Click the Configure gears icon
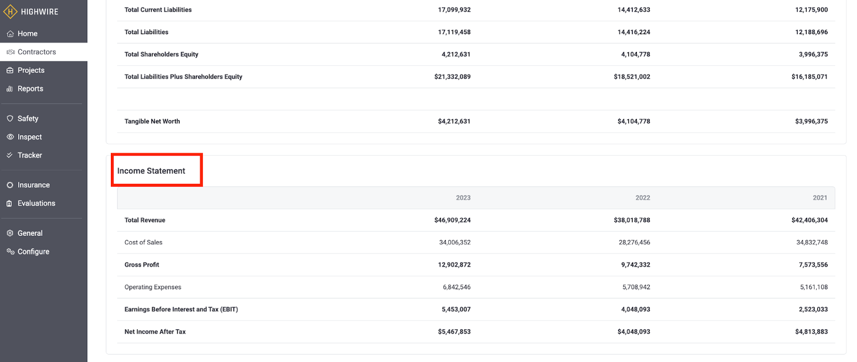Image resolution: width=857 pixels, height=362 pixels. click(x=10, y=251)
